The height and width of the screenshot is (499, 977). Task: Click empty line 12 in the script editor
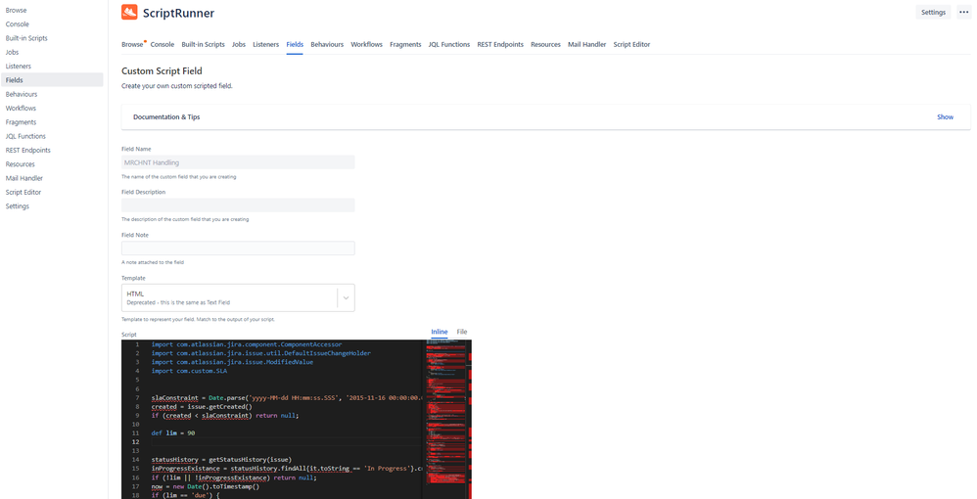(x=286, y=441)
